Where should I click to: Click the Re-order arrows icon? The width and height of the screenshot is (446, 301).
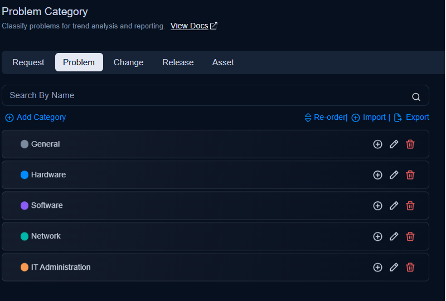pyautogui.click(x=308, y=118)
